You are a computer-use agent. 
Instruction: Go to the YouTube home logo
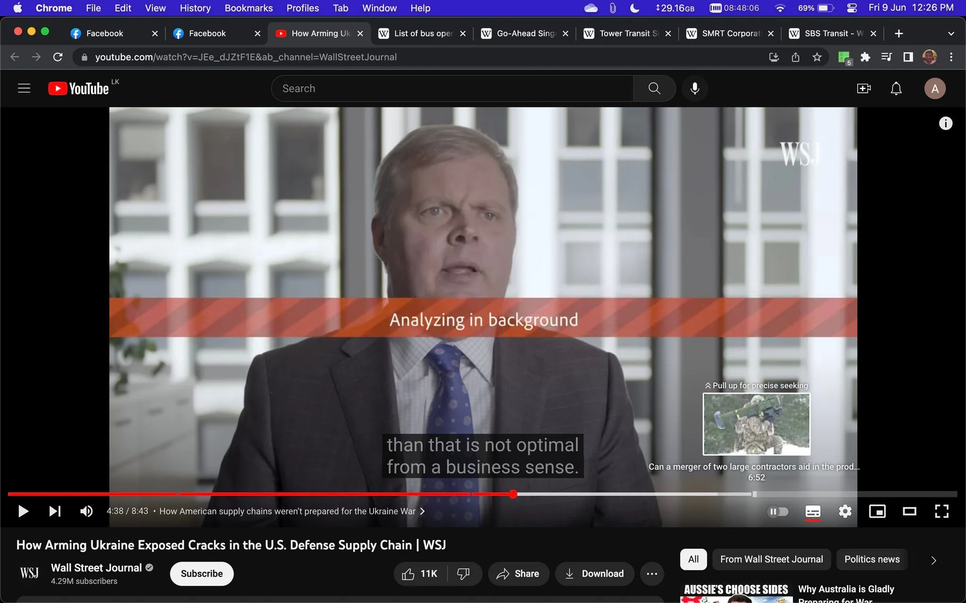tap(79, 89)
